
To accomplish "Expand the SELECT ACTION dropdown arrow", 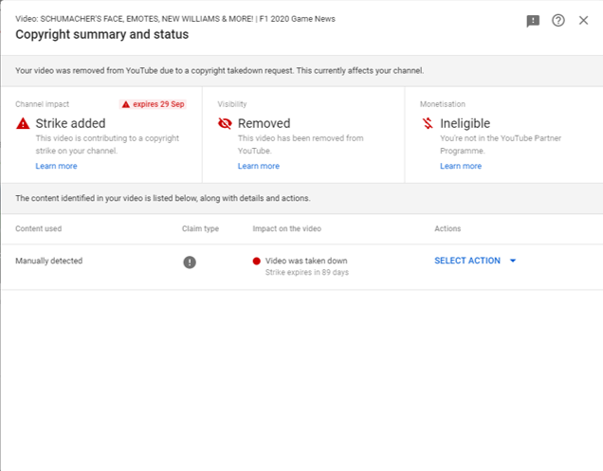I will [513, 261].
